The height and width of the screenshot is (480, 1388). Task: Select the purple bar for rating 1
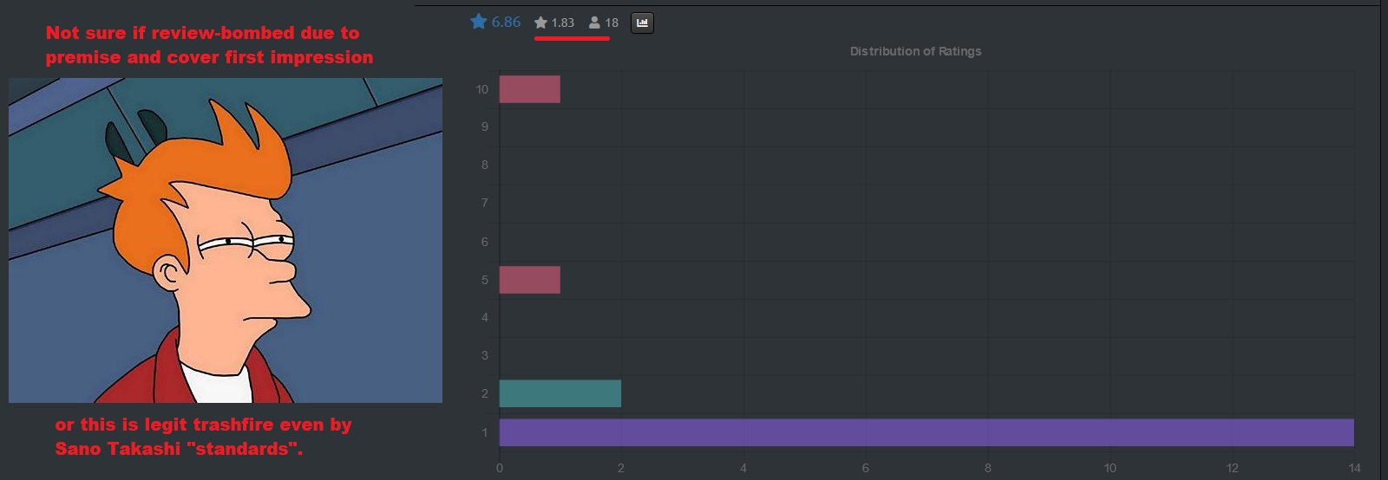[x=926, y=432]
